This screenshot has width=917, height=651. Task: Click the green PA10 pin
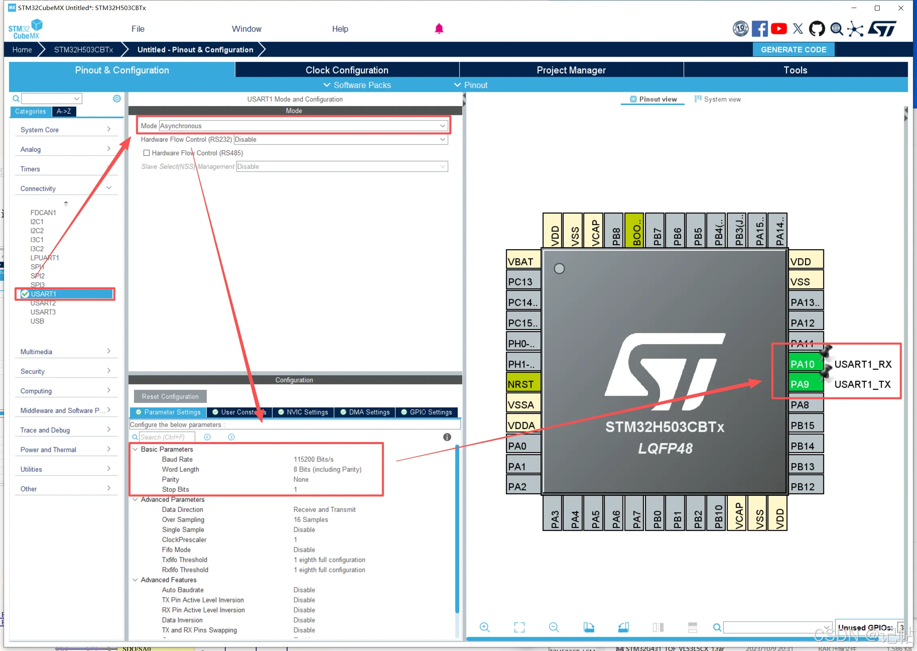click(x=803, y=364)
